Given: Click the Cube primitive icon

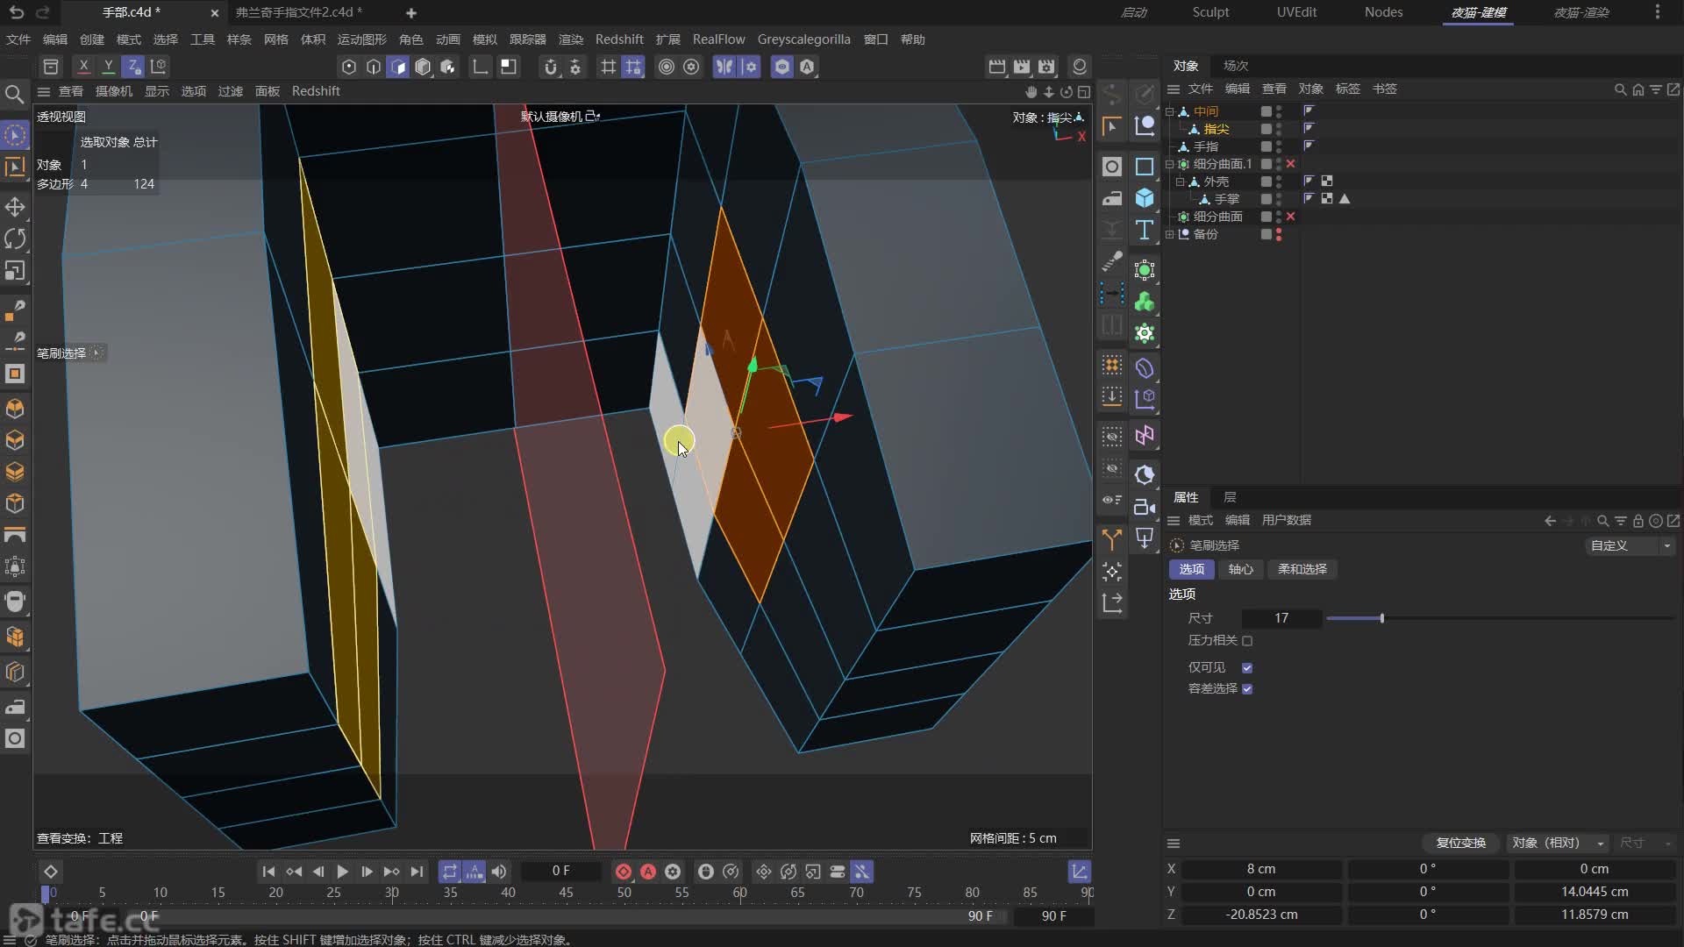Looking at the screenshot, I should pyautogui.click(x=1145, y=198).
